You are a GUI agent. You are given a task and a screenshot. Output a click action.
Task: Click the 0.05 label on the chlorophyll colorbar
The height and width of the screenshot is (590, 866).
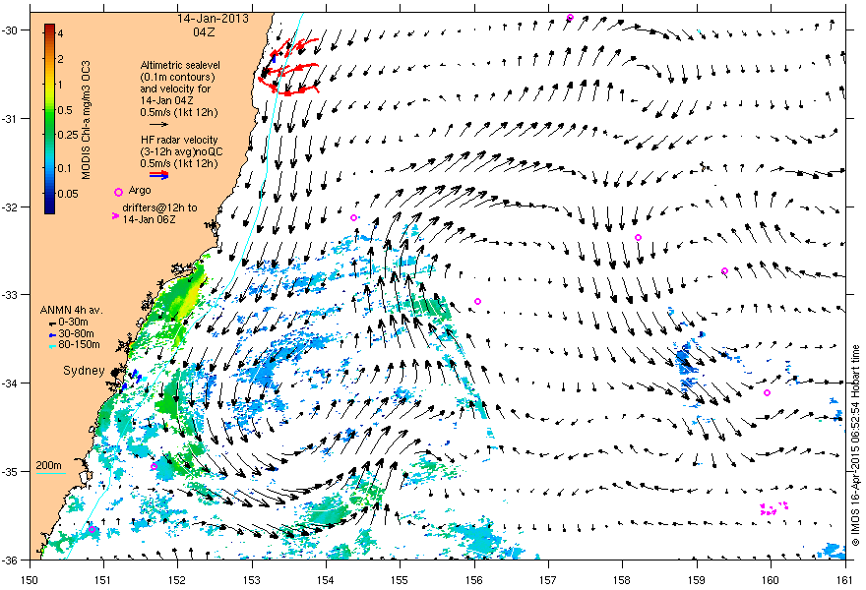(x=68, y=194)
